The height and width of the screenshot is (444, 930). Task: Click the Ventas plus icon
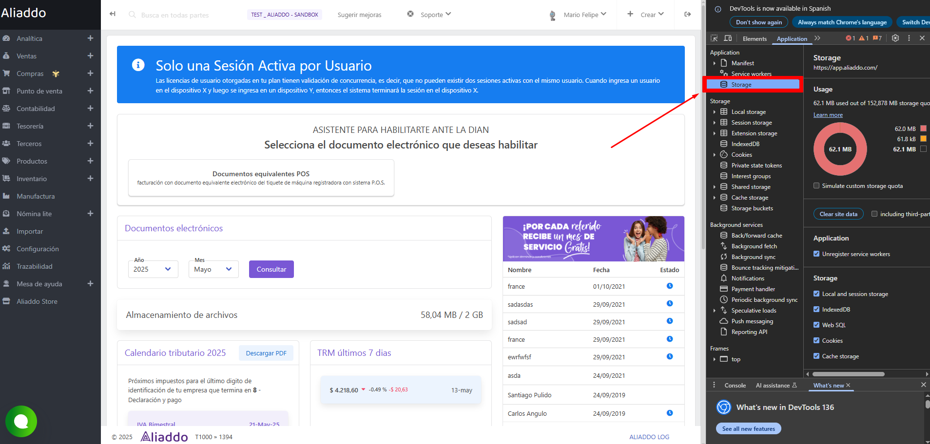(x=90, y=55)
